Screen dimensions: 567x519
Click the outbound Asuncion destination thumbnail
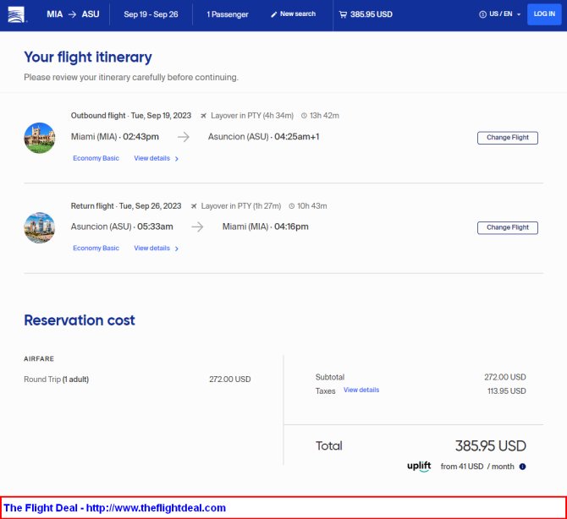point(40,138)
